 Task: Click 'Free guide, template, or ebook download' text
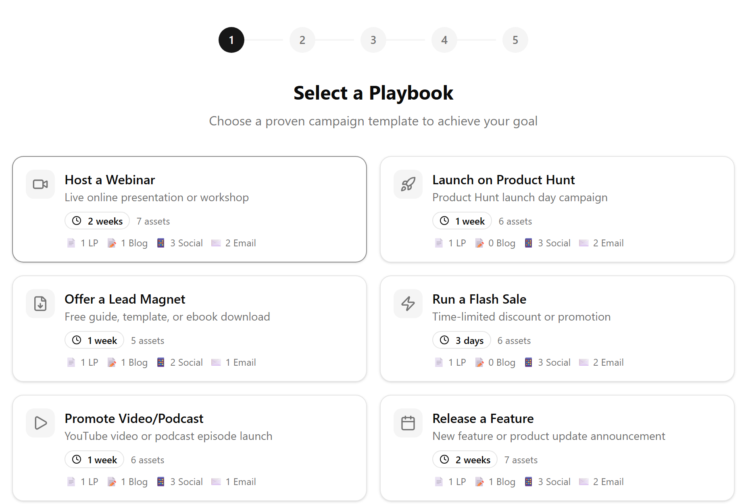tap(167, 317)
